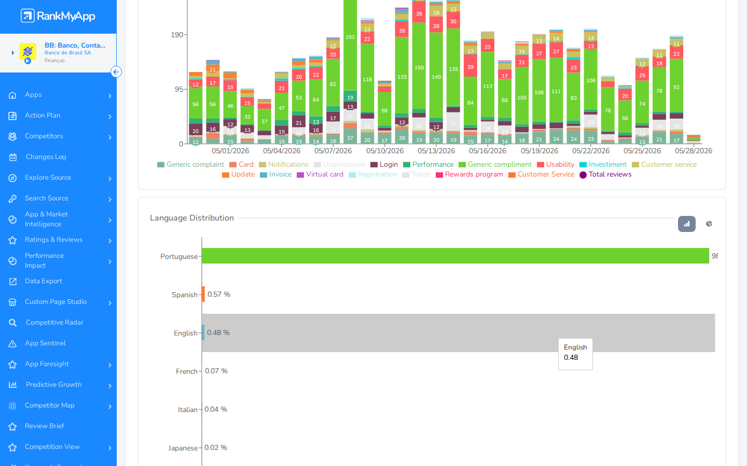Click the App Sentinel warning icon
747x466 pixels.
[x=13, y=343]
